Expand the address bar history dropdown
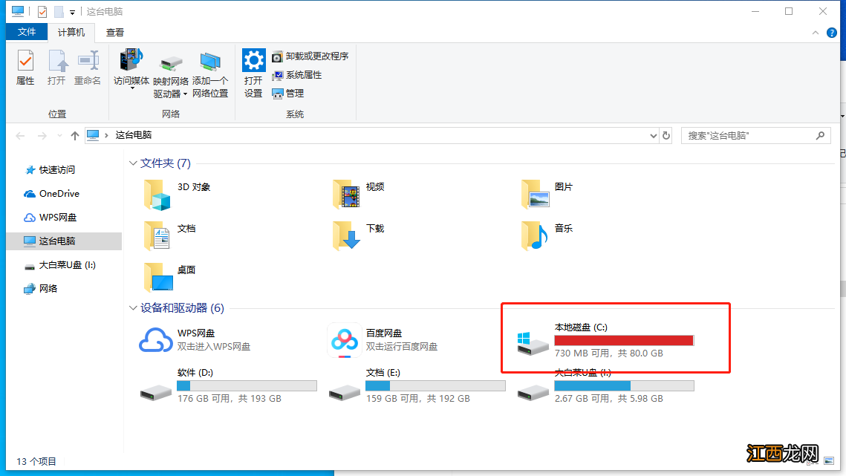Screen dimensions: 846x476 pos(654,135)
